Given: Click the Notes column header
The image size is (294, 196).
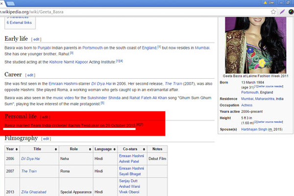Looking at the screenshot, I should tap(157, 149).
